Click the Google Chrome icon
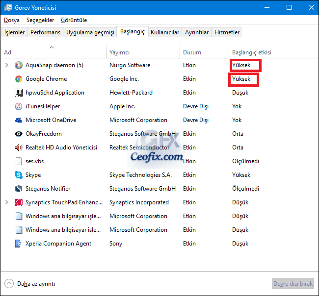This screenshot has height=296, width=319. pyautogui.click(x=19, y=79)
